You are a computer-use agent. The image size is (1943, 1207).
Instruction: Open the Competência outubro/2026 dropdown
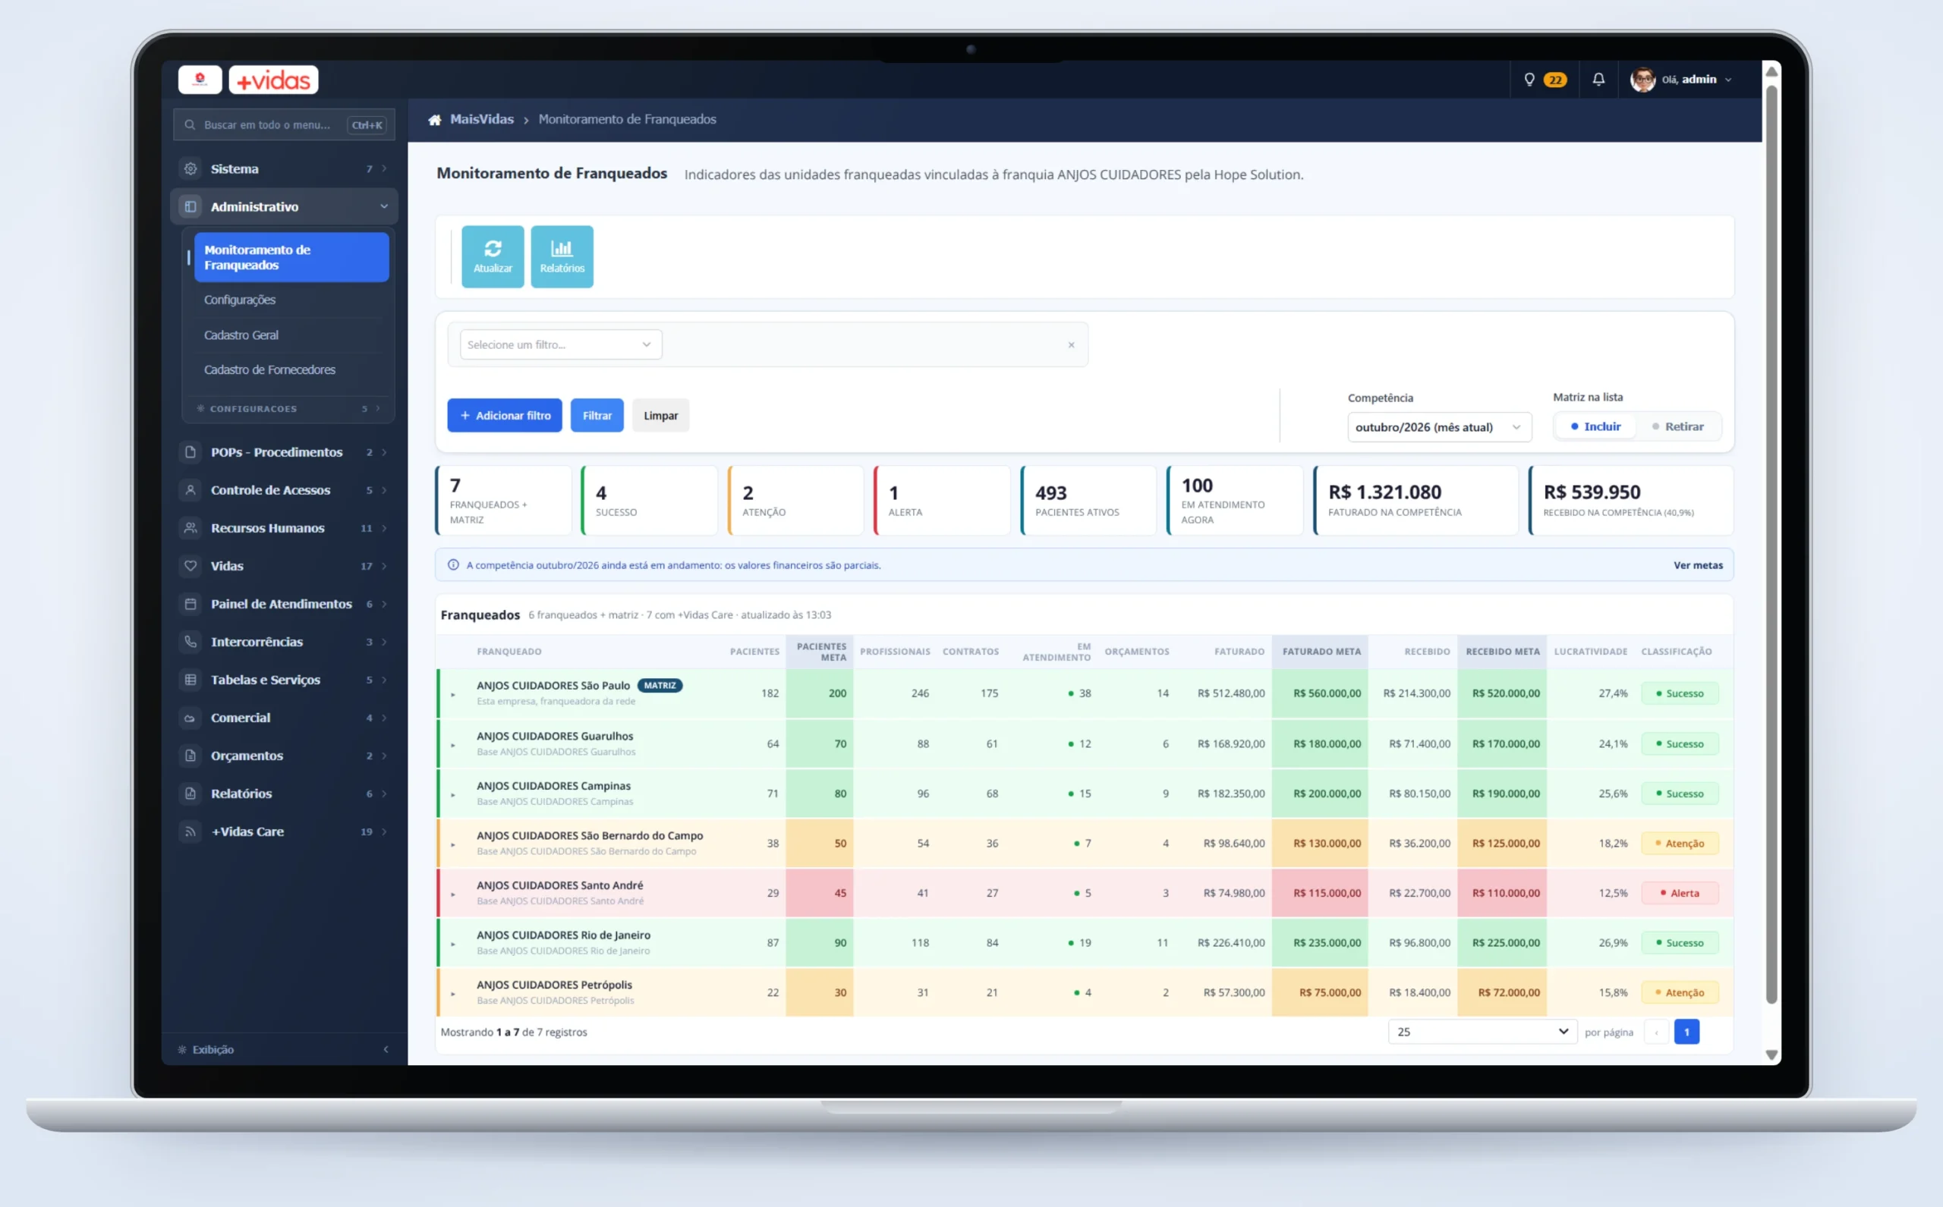(1439, 427)
